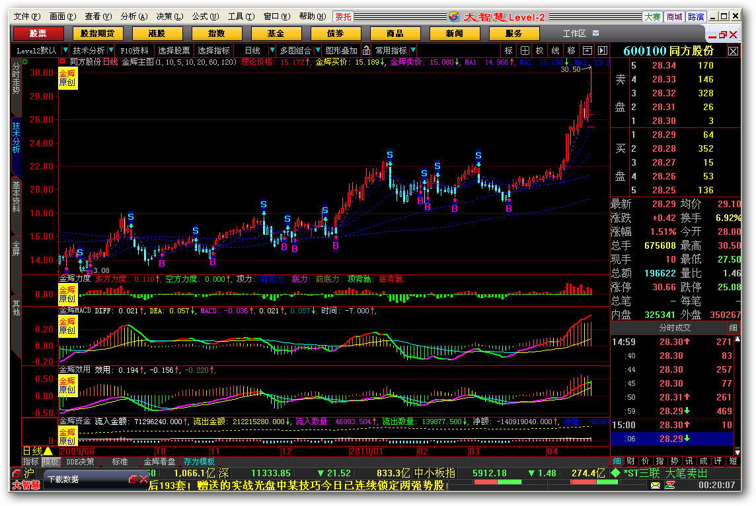Screen dimensions: 756x506
Task: Click the red-green chart icon beside envelope
Action: click(x=671, y=486)
